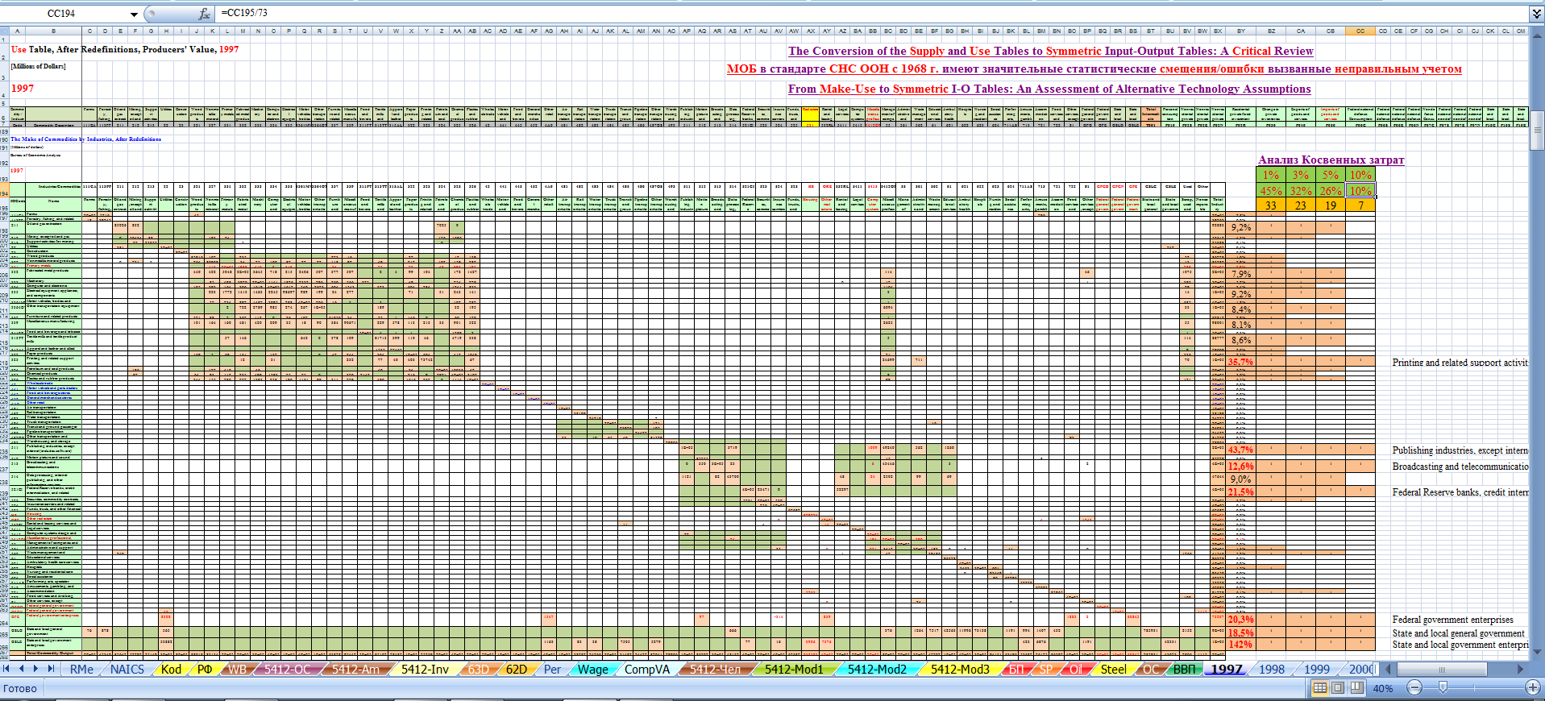This screenshot has width=1545, height=701.
Task: Expand the formula bar
Action: point(1536,14)
